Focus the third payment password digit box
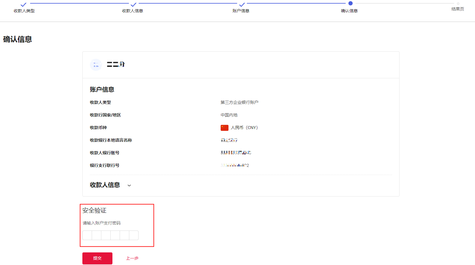The image size is (475, 265). (106, 235)
